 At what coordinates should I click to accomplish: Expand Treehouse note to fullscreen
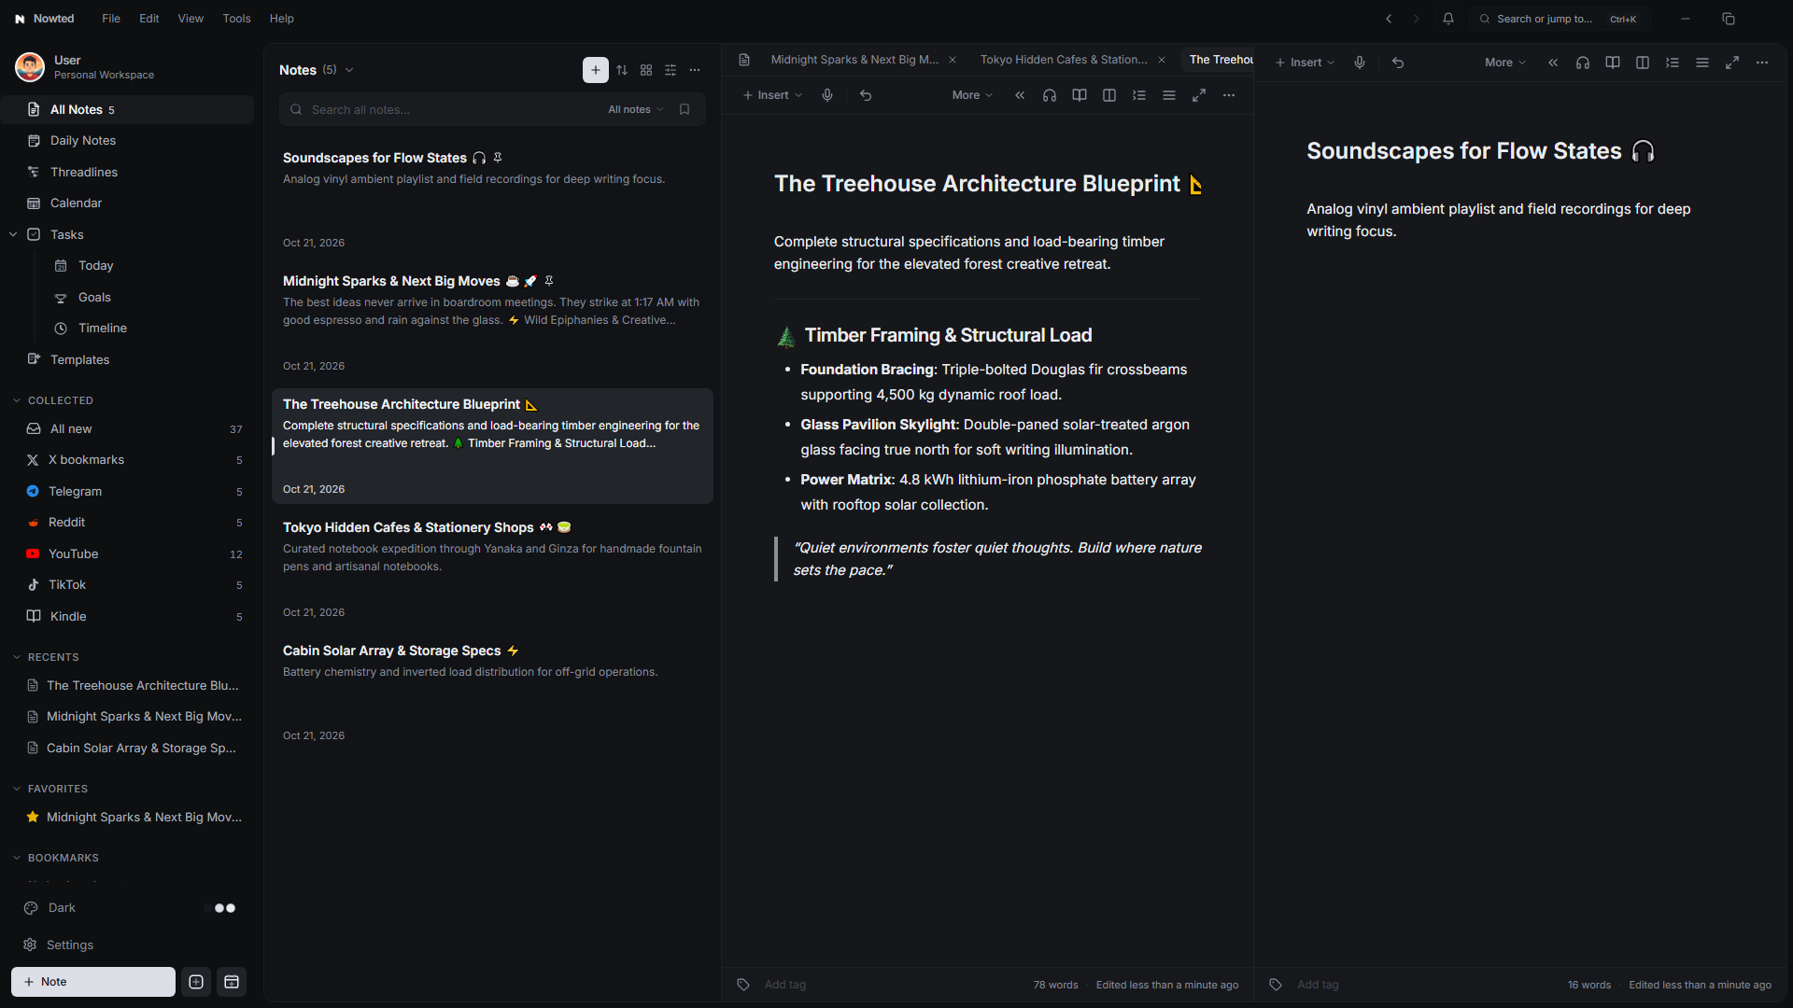click(x=1199, y=95)
